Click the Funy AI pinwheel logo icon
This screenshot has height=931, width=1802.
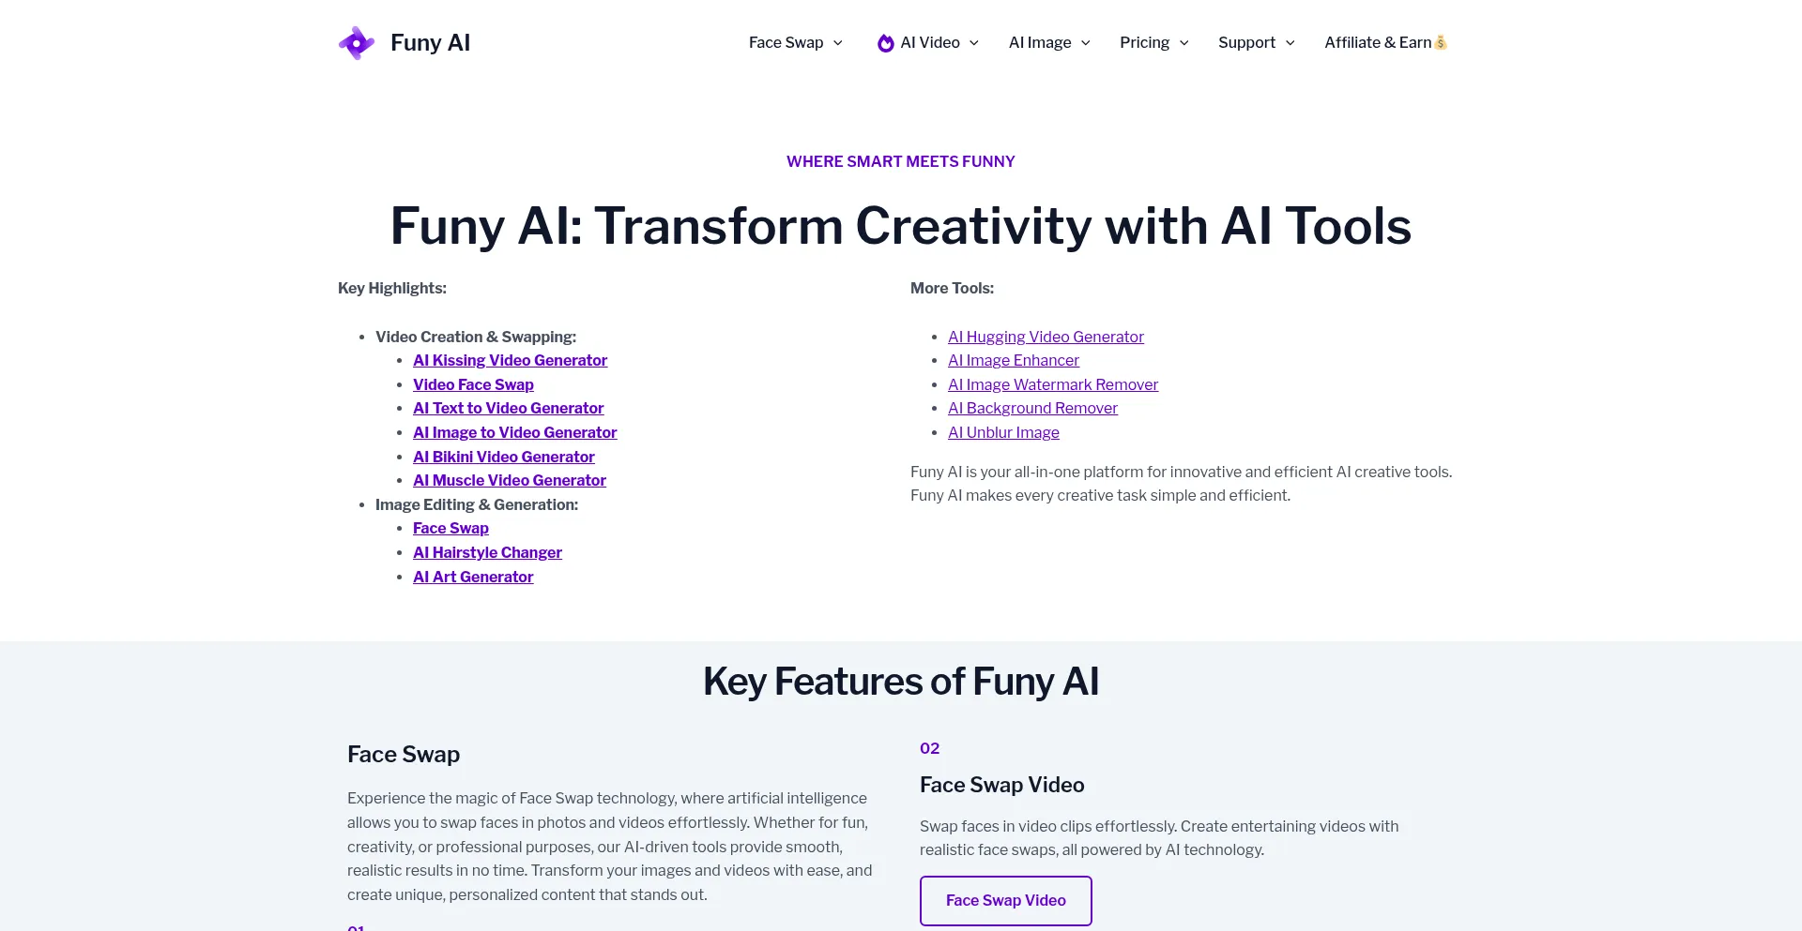[x=357, y=43]
